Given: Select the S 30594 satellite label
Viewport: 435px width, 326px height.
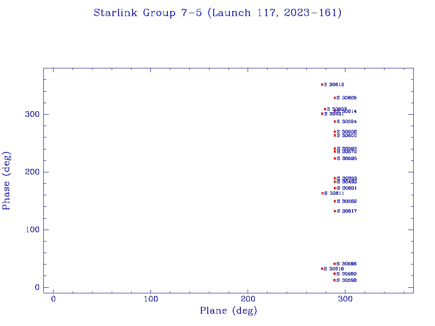Looking at the screenshot, I should (x=347, y=122).
